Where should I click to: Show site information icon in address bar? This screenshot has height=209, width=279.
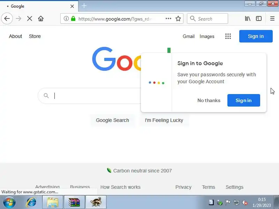(x=66, y=18)
